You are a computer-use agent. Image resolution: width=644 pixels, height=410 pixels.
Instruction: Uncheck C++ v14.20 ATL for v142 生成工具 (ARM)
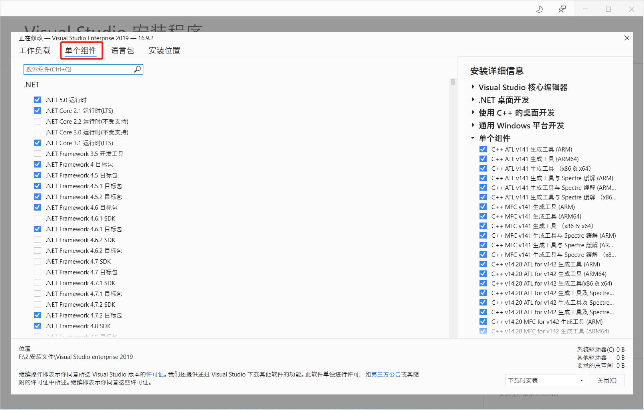[x=483, y=264]
